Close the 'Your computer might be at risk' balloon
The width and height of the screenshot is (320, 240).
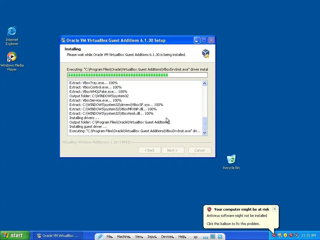[275, 209]
